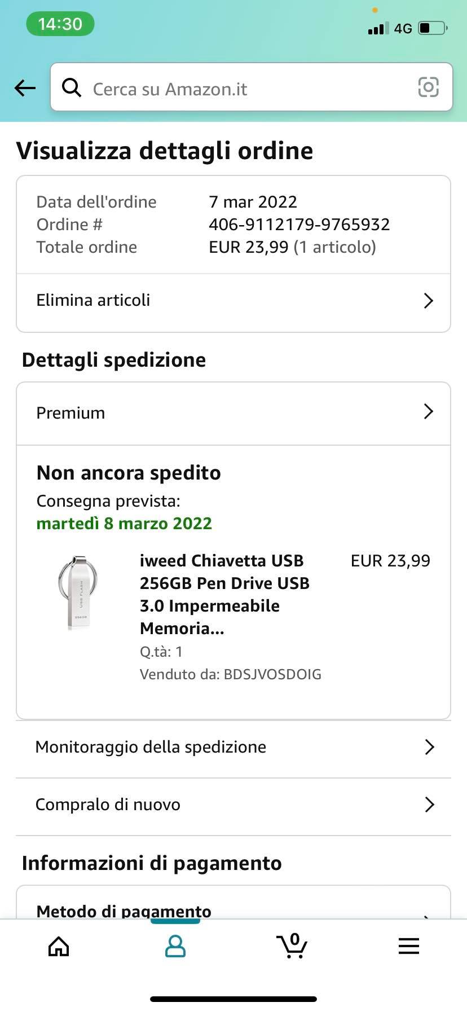Open the camera scan search icon
The height and width of the screenshot is (1011, 467).
pos(428,87)
